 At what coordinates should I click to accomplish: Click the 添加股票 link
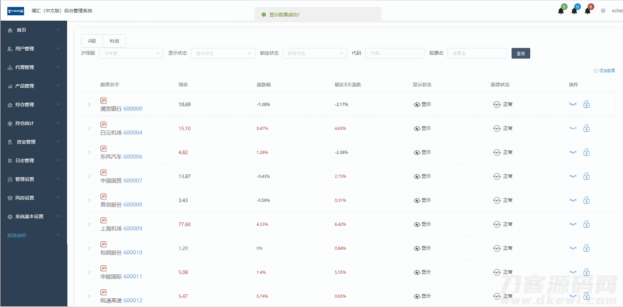point(604,71)
